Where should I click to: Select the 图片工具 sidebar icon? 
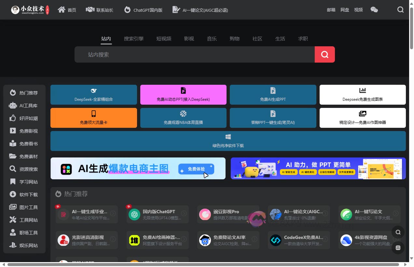tap(12, 207)
